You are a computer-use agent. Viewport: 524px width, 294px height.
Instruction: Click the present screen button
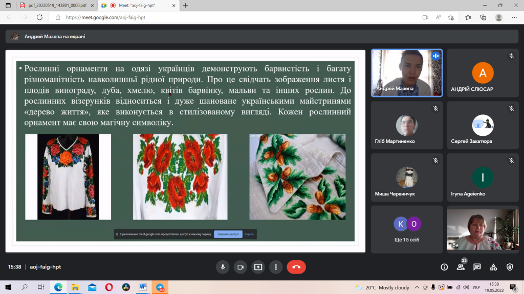[258, 267]
